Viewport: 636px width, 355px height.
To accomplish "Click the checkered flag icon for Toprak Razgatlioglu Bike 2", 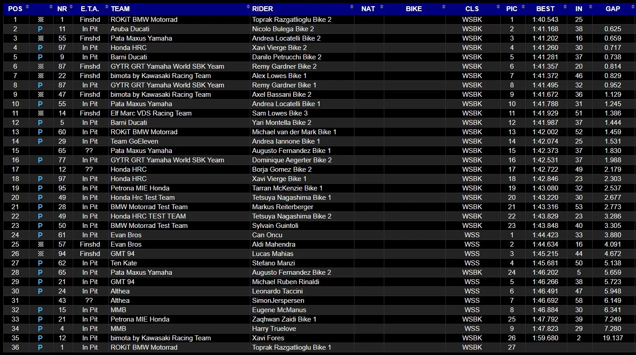I will [41, 20].
